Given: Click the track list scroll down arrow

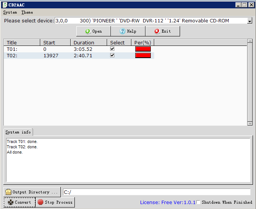Looking at the screenshot, I should [x=250, y=123].
